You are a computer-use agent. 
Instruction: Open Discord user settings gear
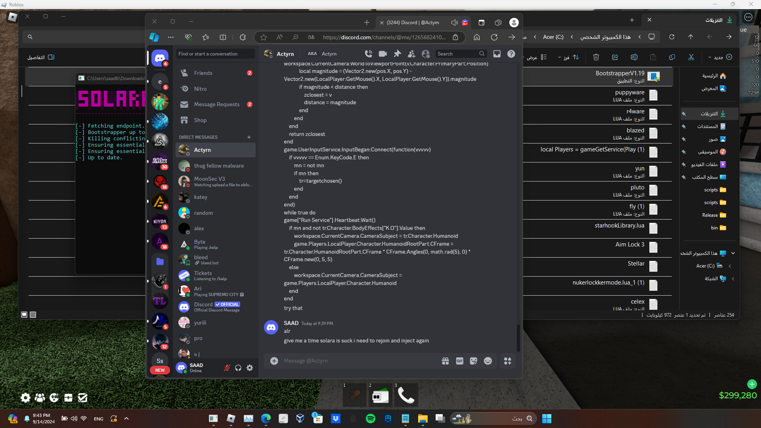(250, 368)
